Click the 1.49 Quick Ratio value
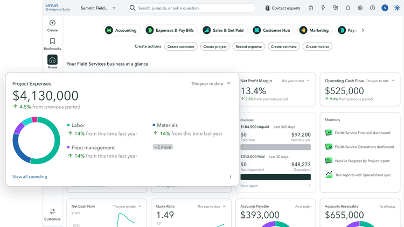 click(165, 215)
